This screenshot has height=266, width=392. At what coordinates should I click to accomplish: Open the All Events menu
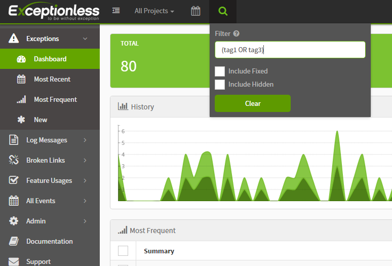pos(50,201)
